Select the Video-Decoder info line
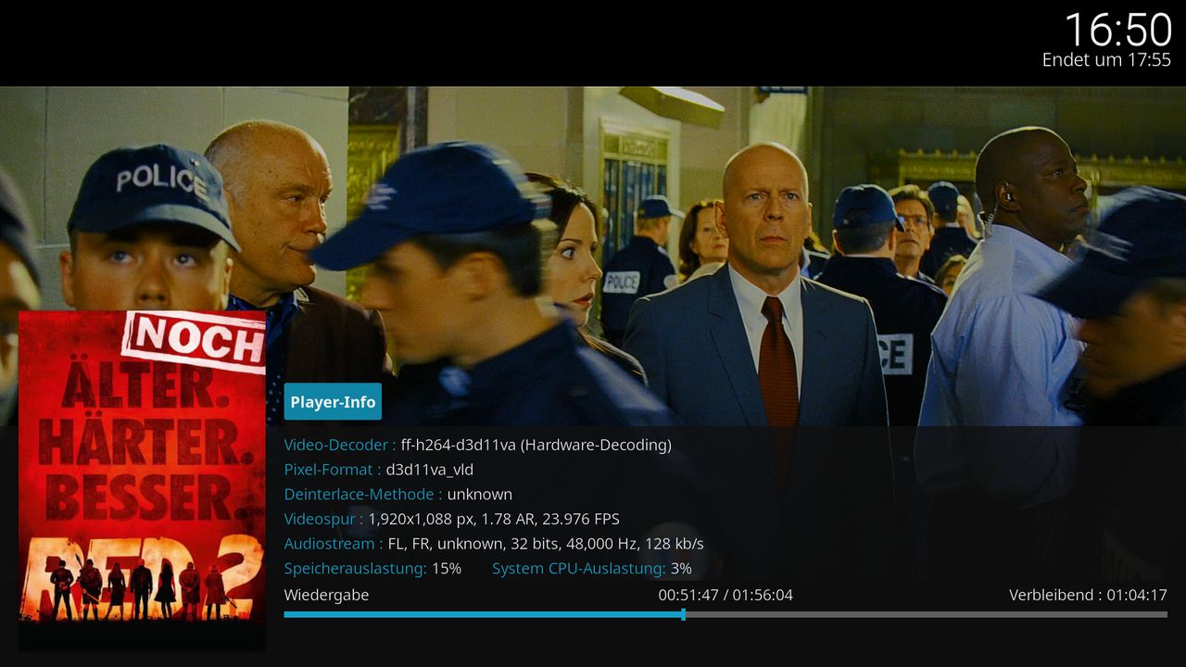The width and height of the screenshot is (1186, 667). tap(478, 445)
